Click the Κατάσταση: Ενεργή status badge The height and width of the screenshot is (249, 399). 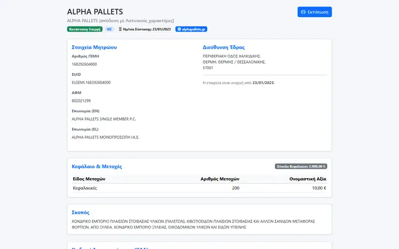[x=85, y=29]
